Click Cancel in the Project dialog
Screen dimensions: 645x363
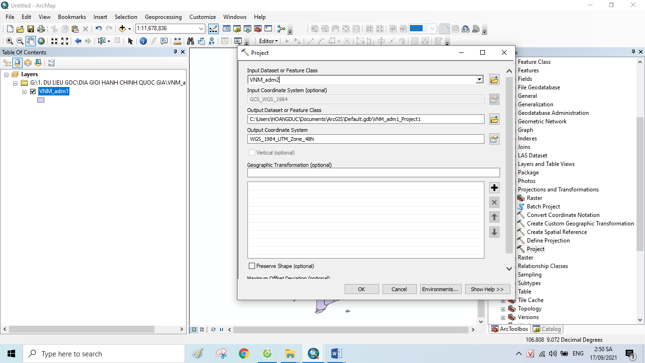[399, 289]
